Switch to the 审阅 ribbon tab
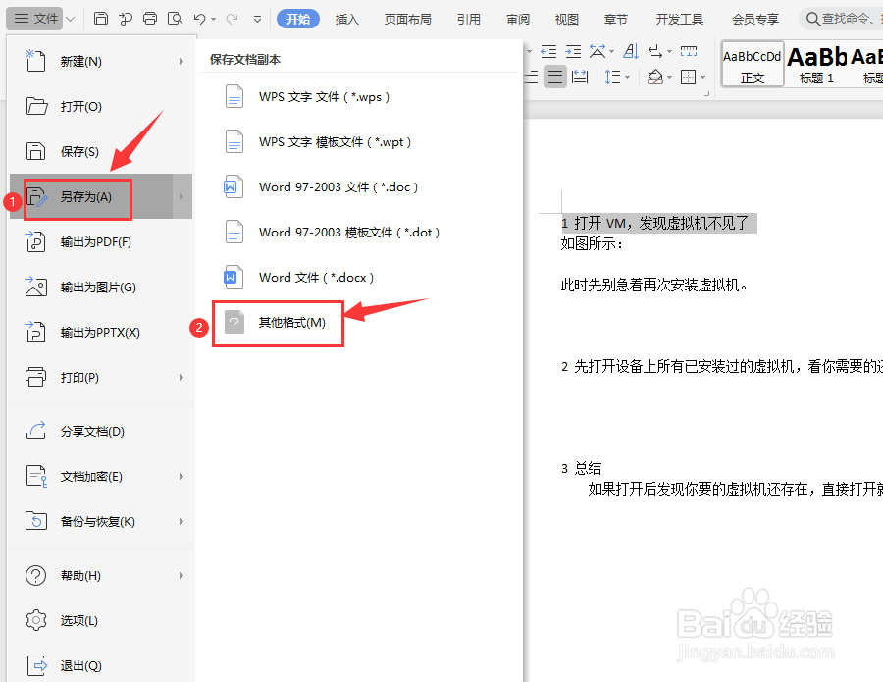 point(517,20)
